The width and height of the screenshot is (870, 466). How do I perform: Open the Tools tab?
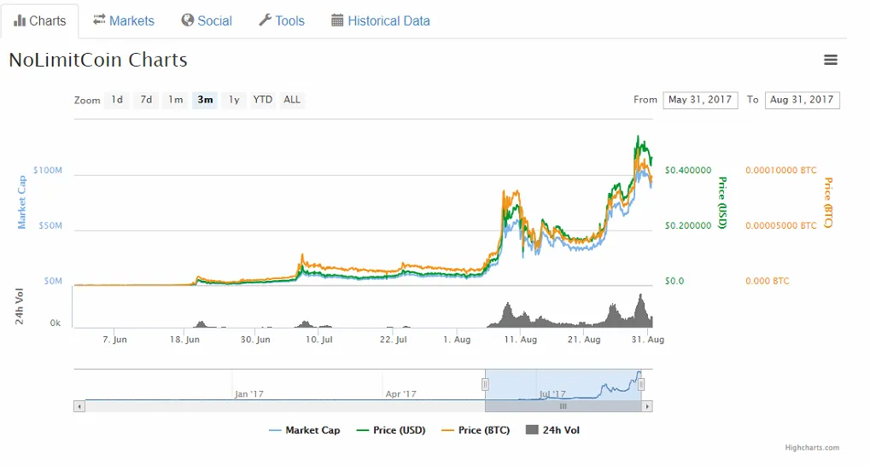click(282, 21)
